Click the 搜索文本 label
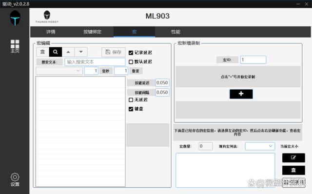The image size is (312, 194). (x=49, y=62)
